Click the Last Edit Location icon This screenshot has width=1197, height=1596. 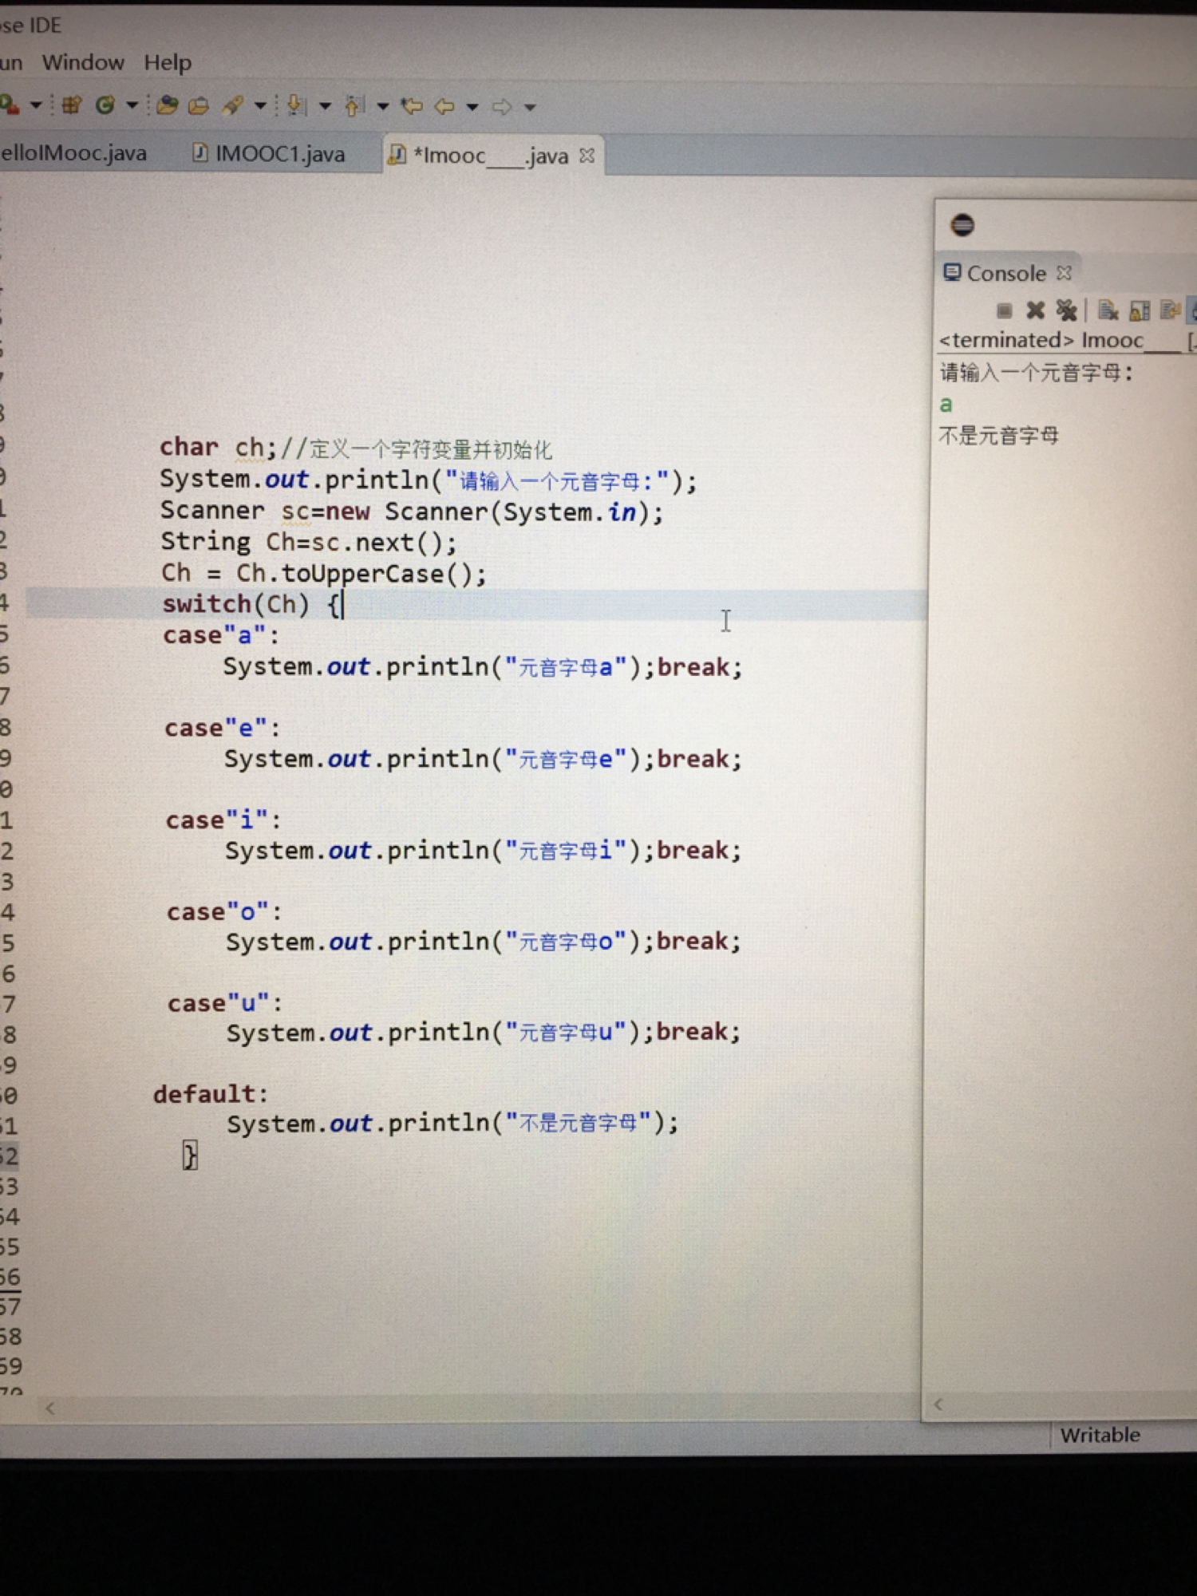412,105
